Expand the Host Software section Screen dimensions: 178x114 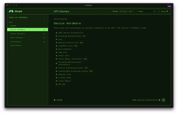coord(44,38)
